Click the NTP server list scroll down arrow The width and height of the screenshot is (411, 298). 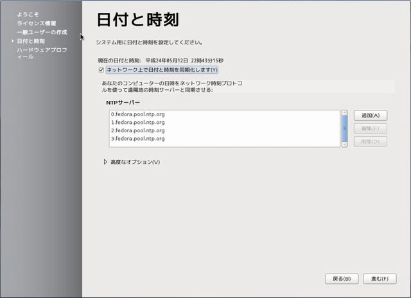345,145
